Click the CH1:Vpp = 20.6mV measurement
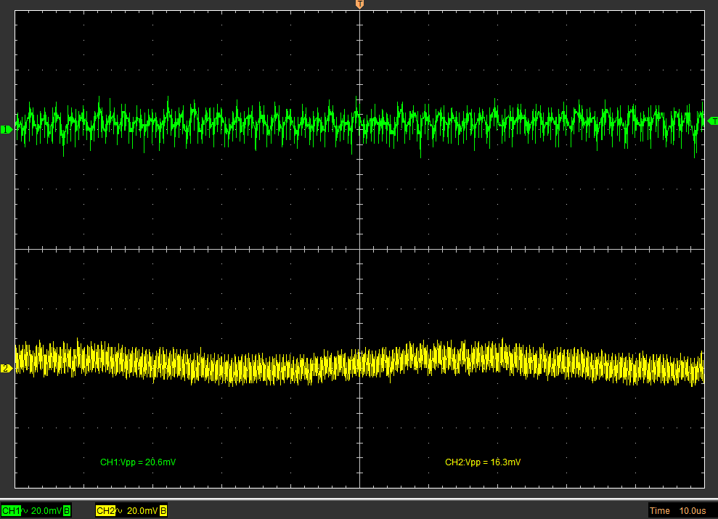 point(138,462)
